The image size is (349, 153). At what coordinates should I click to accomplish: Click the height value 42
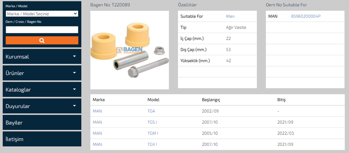click(228, 61)
